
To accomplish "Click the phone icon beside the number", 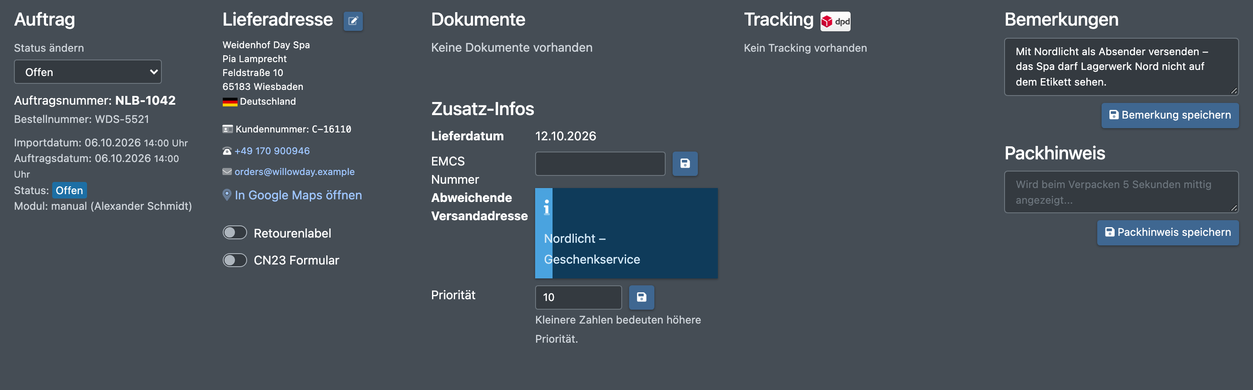I will (x=227, y=151).
